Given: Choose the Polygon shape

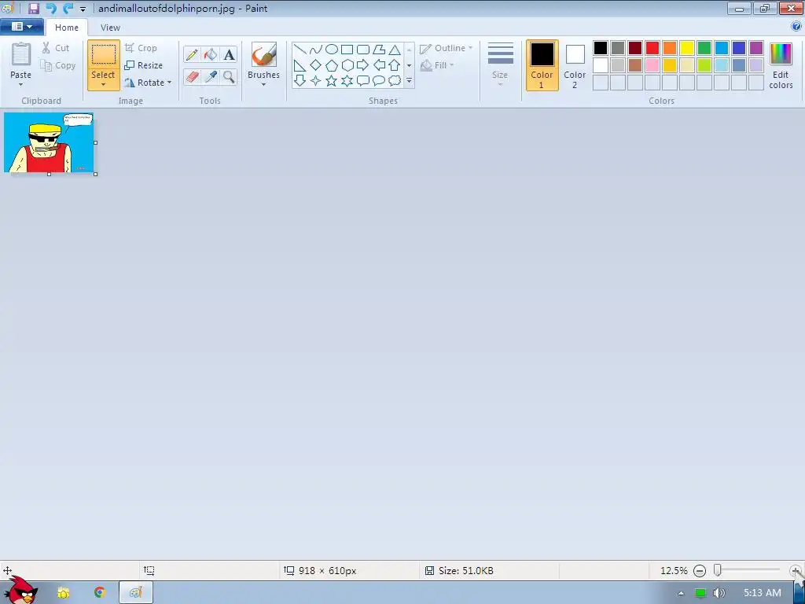Looking at the screenshot, I should pyautogui.click(x=379, y=50).
